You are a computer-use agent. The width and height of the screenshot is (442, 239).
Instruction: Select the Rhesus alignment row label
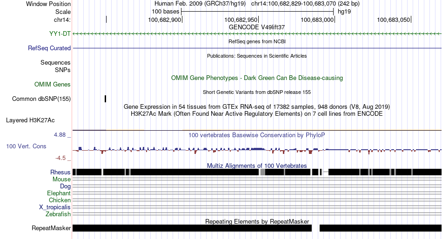click(x=60, y=172)
